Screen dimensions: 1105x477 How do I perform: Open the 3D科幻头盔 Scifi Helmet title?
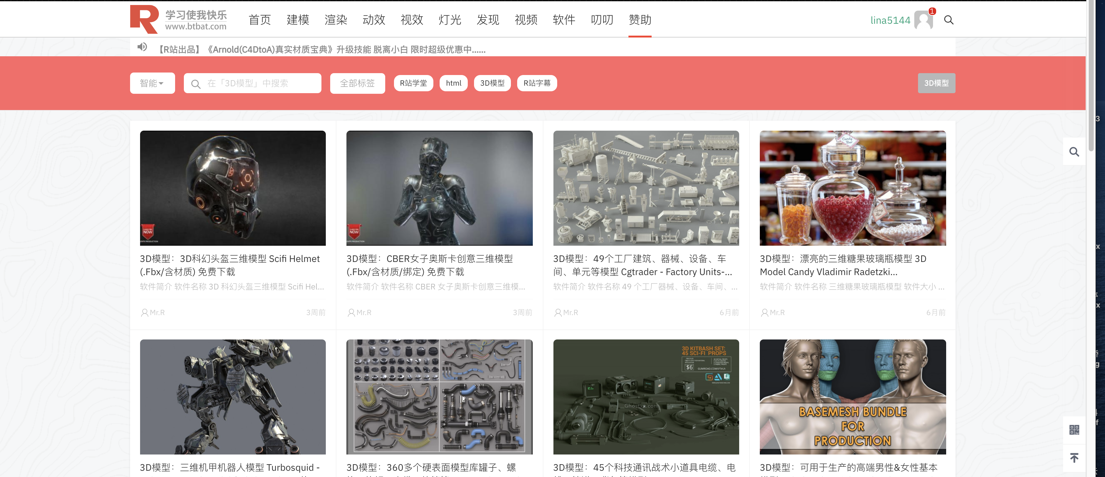pos(230,265)
